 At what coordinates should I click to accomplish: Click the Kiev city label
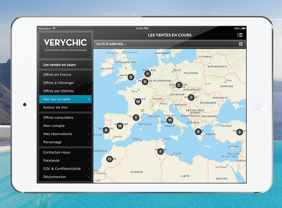point(229,80)
